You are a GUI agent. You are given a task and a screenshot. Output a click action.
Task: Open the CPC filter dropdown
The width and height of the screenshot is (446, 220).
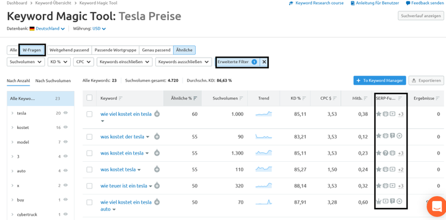pos(83,62)
